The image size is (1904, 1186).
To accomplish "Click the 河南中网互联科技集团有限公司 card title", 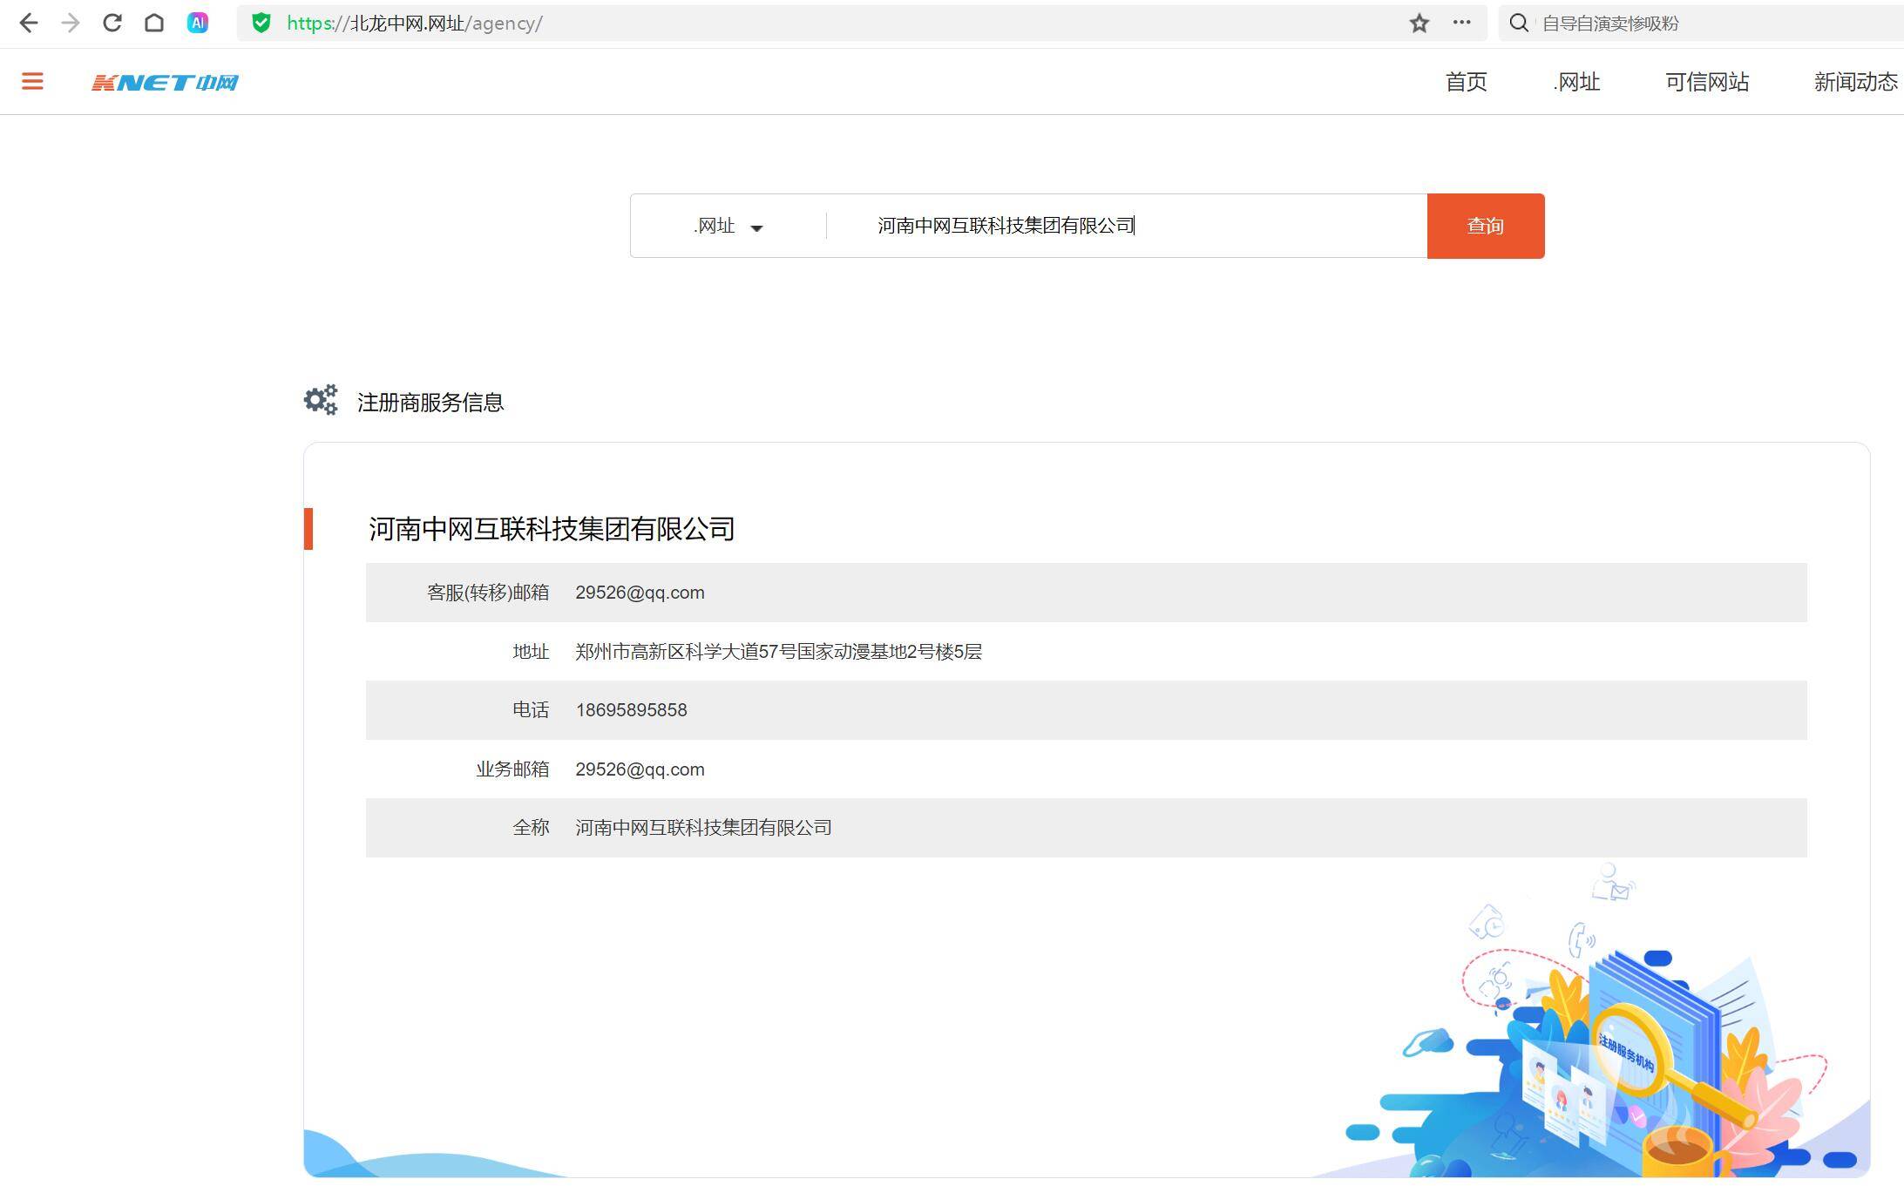I will click(552, 529).
